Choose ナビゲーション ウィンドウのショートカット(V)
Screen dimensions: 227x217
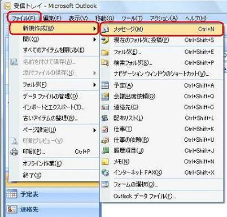[x=161, y=73]
